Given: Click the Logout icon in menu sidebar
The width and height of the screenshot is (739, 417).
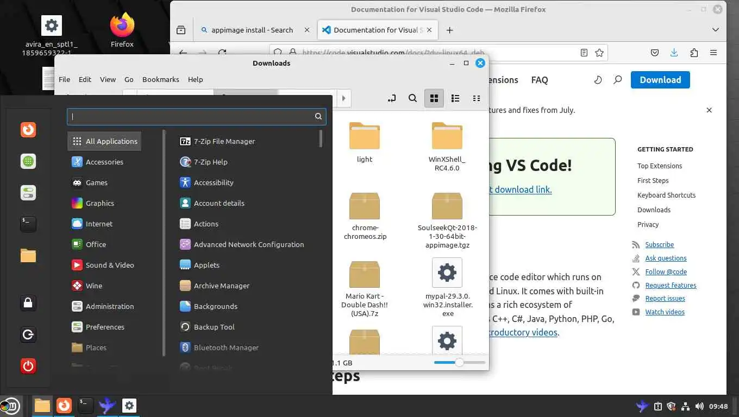Looking at the screenshot, I should point(28,334).
